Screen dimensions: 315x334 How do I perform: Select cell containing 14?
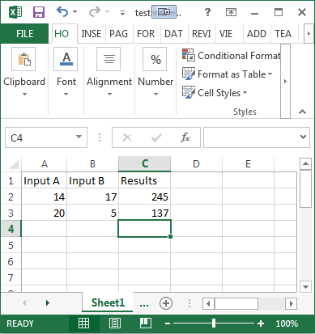click(45, 197)
